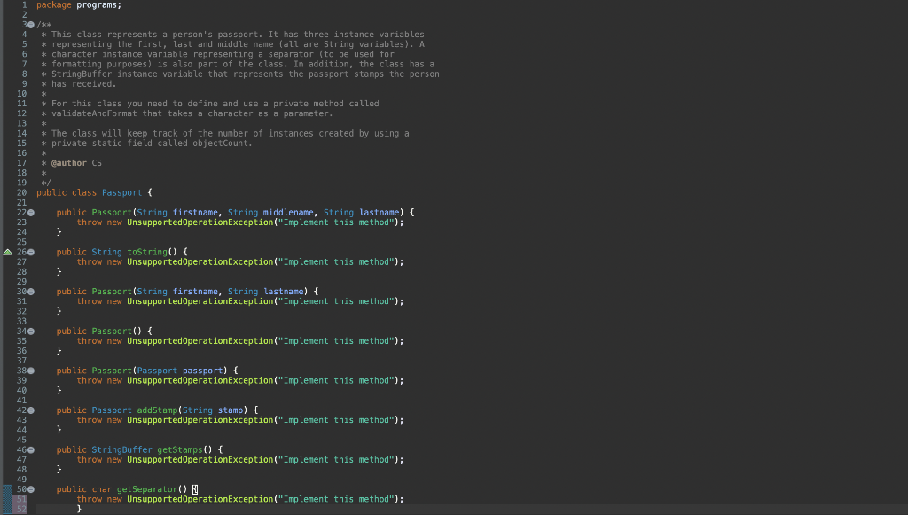Click the overriding-method triangle icon beside toString
908x515 pixels.
(5, 252)
